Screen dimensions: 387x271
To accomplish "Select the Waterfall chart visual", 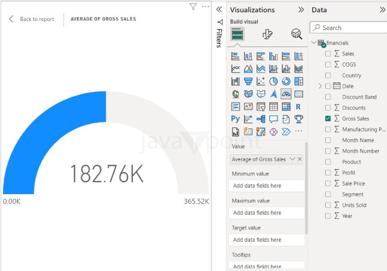I will pyautogui.click(x=236, y=82).
